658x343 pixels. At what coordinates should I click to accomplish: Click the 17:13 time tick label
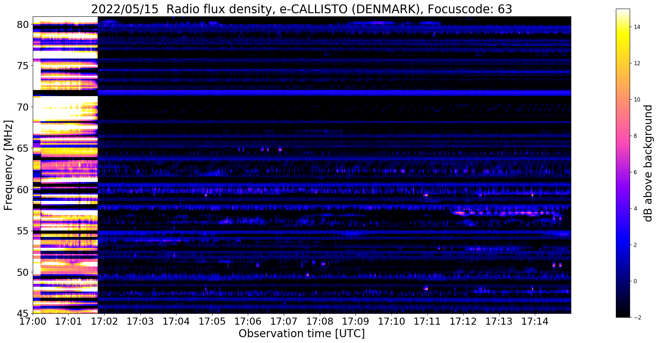[499, 322]
